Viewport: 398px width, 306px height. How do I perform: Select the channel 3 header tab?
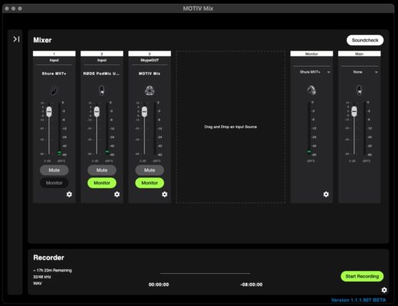[x=149, y=54]
